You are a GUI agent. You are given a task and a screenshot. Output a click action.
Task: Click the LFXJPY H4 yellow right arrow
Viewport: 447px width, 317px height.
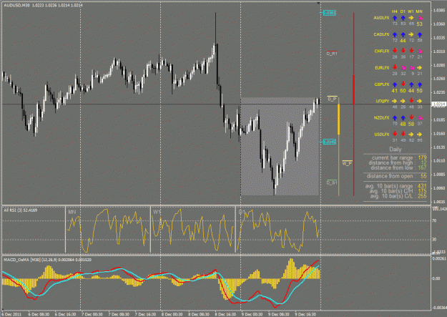point(395,101)
